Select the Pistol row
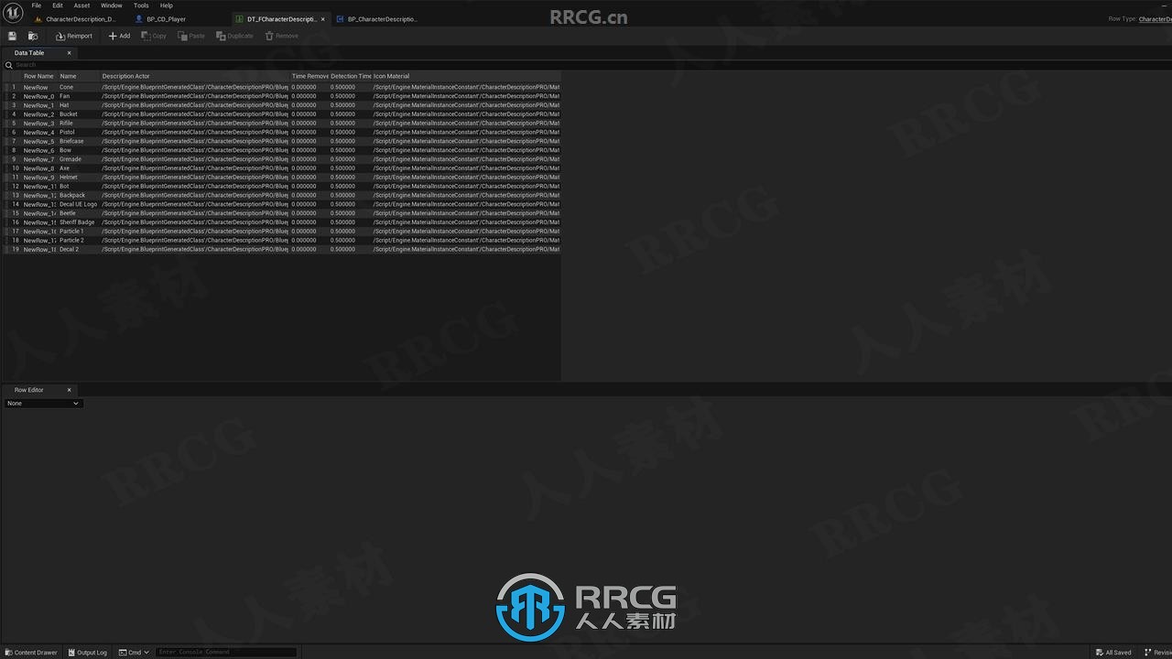Screen dimensions: 1172x659 point(282,132)
